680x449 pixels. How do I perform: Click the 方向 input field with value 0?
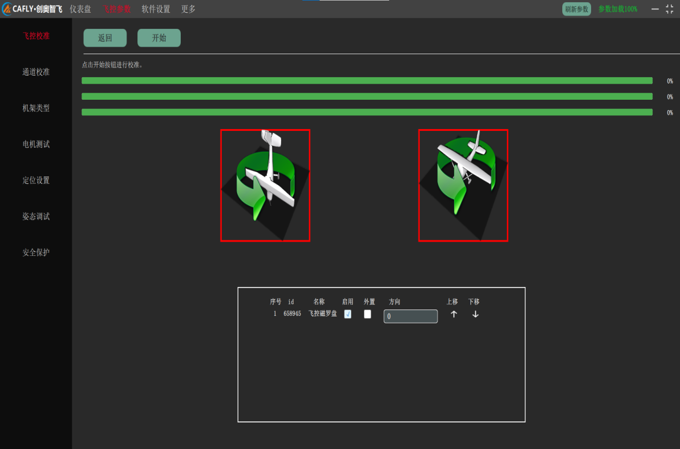point(410,316)
